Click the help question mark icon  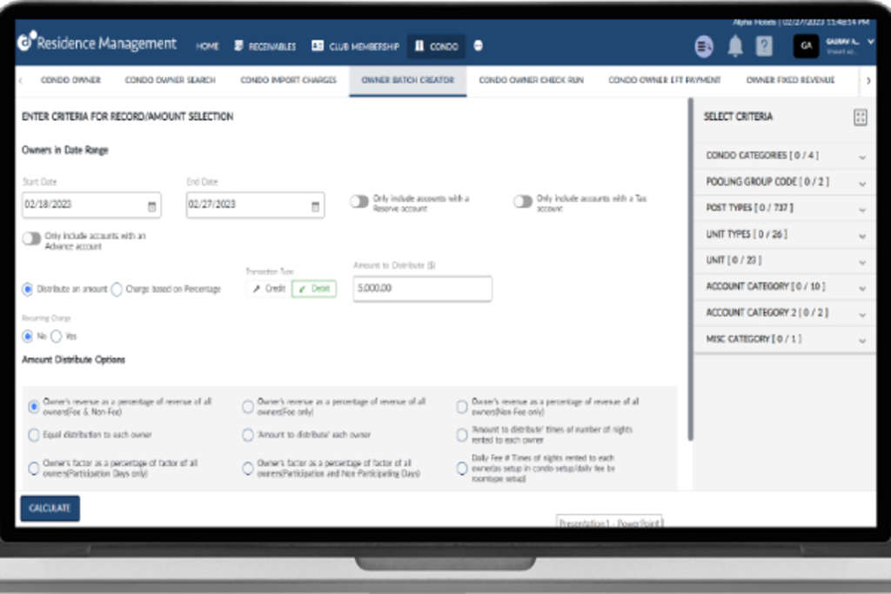tap(764, 47)
